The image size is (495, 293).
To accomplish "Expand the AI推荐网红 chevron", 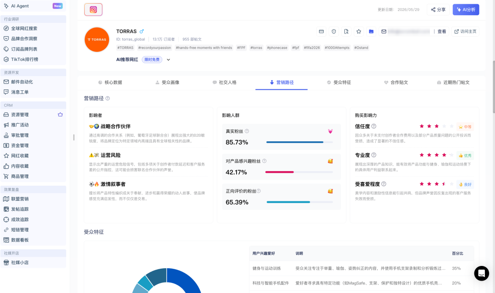I will [x=168, y=60].
